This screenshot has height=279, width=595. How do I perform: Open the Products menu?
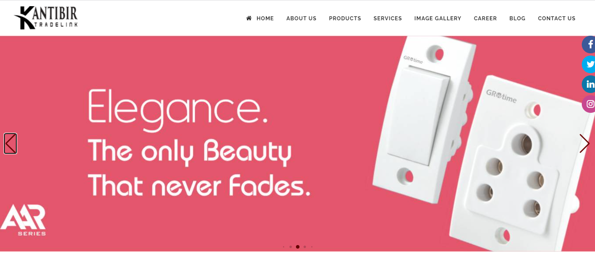pyautogui.click(x=345, y=19)
